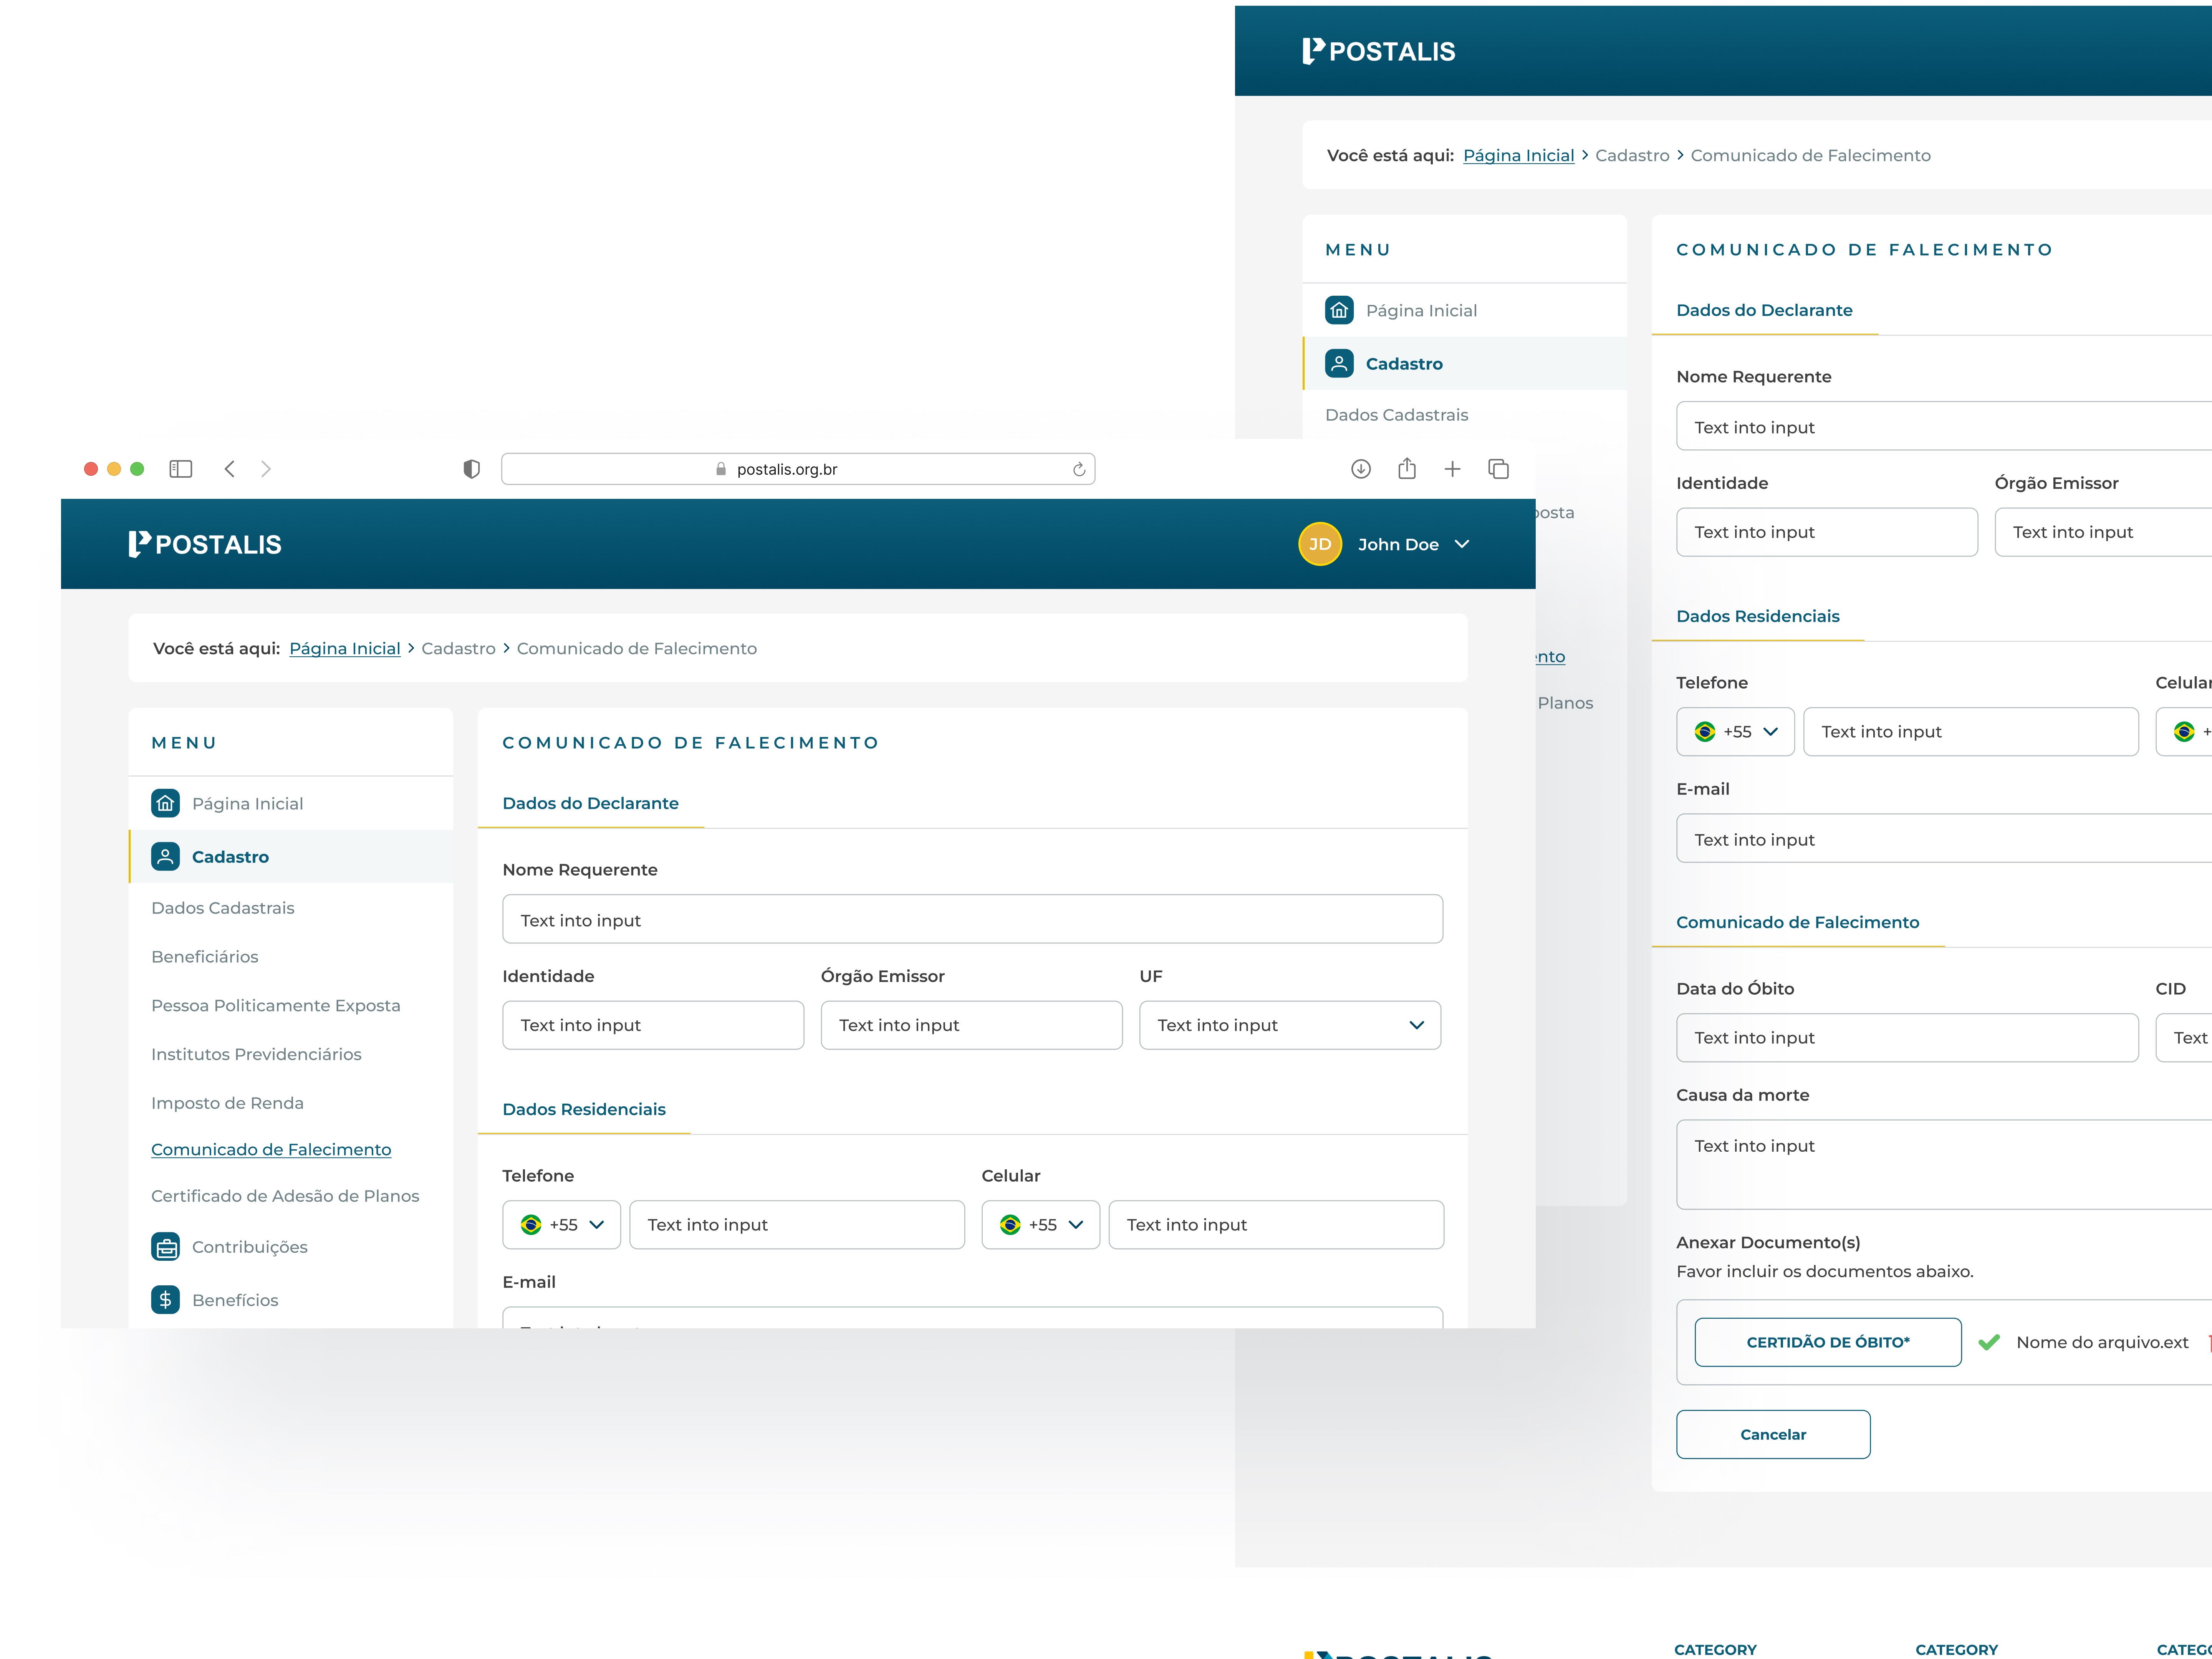Click the Contribuições briefcase icon
The image size is (2212, 1659).
[x=165, y=1246]
